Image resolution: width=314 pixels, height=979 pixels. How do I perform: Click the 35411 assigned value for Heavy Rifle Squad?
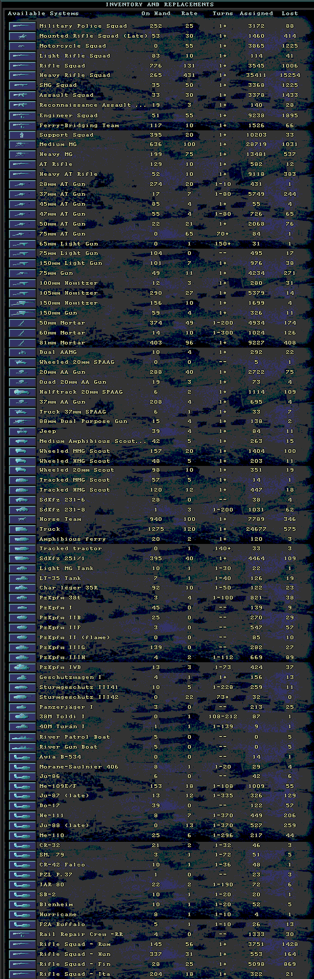256,75
